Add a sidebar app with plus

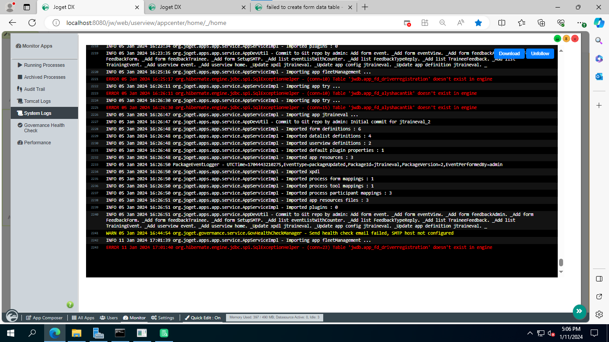(x=599, y=105)
